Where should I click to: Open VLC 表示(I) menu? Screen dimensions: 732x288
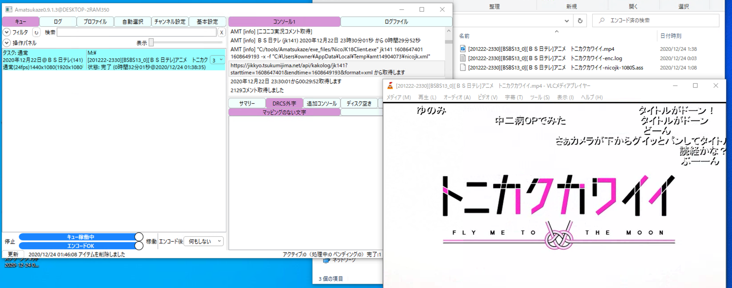click(565, 97)
